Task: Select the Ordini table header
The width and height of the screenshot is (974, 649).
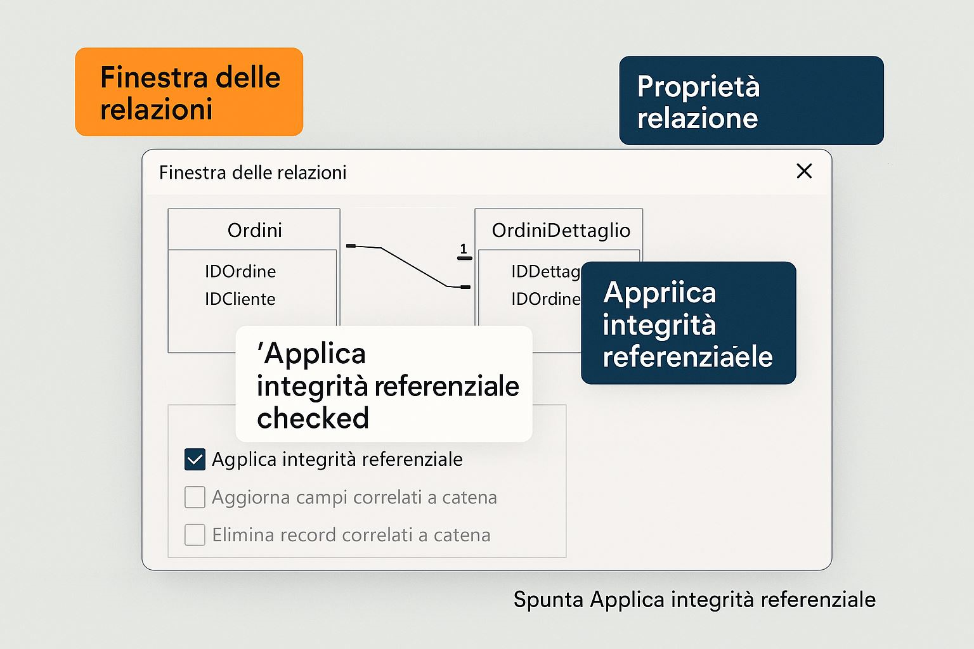Action: pos(254,230)
